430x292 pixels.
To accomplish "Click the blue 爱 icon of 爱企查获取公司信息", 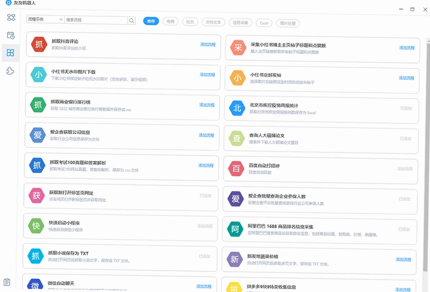I will [38, 135].
